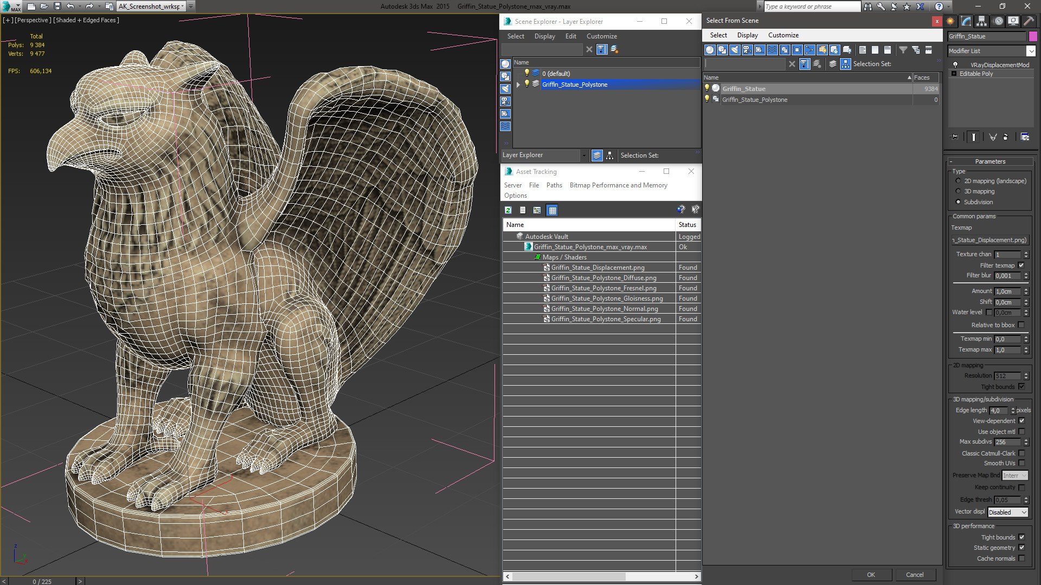The width and height of the screenshot is (1041, 585).
Task: Toggle Display Lights filter in Scene Explorer sidebar
Action: pyautogui.click(x=505, y=89)
